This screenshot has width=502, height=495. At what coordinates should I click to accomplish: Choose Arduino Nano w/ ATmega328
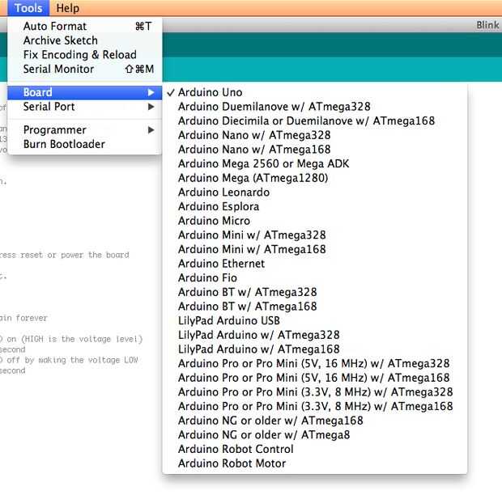point(315,135)
